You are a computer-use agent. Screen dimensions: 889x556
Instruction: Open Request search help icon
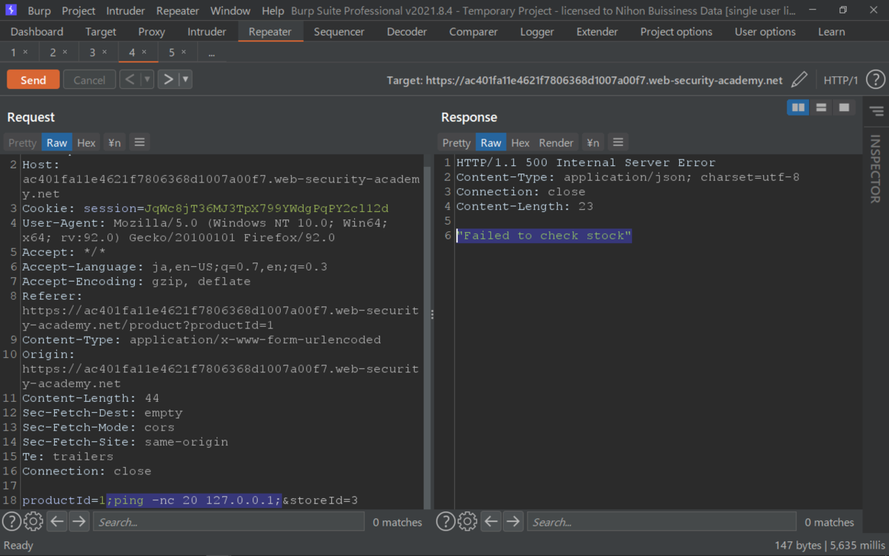[x=11, y=522]
